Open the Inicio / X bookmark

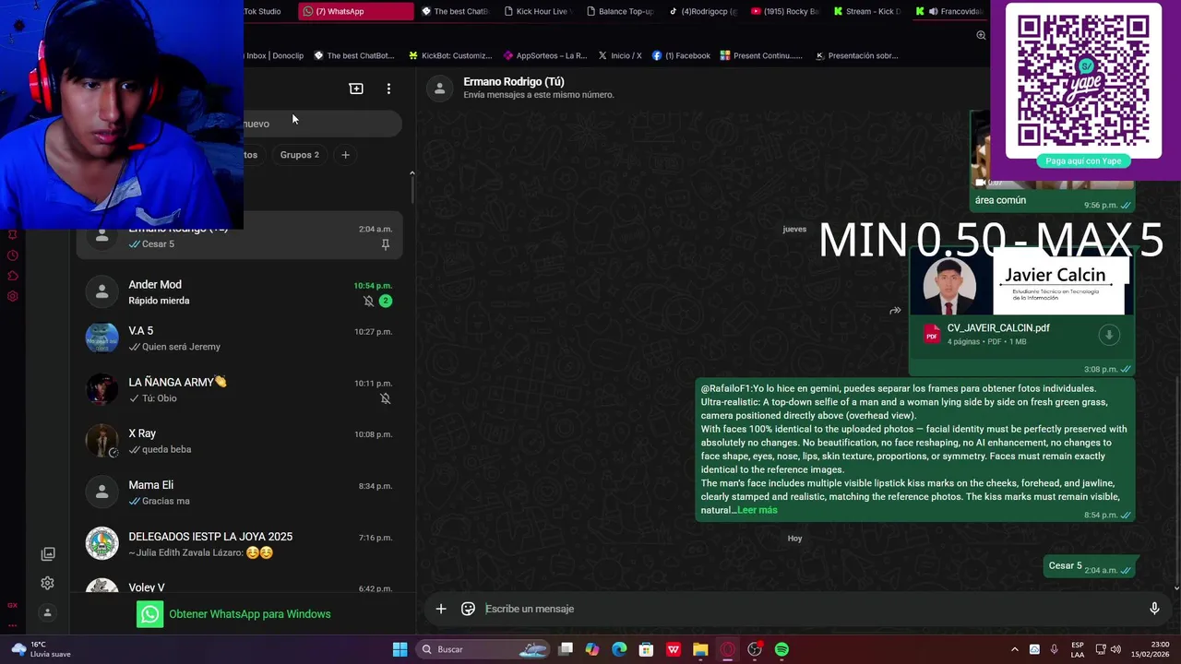tap(619, 55)
